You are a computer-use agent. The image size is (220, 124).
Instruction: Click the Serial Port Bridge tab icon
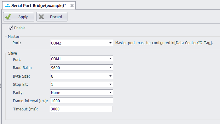point(8,5)
